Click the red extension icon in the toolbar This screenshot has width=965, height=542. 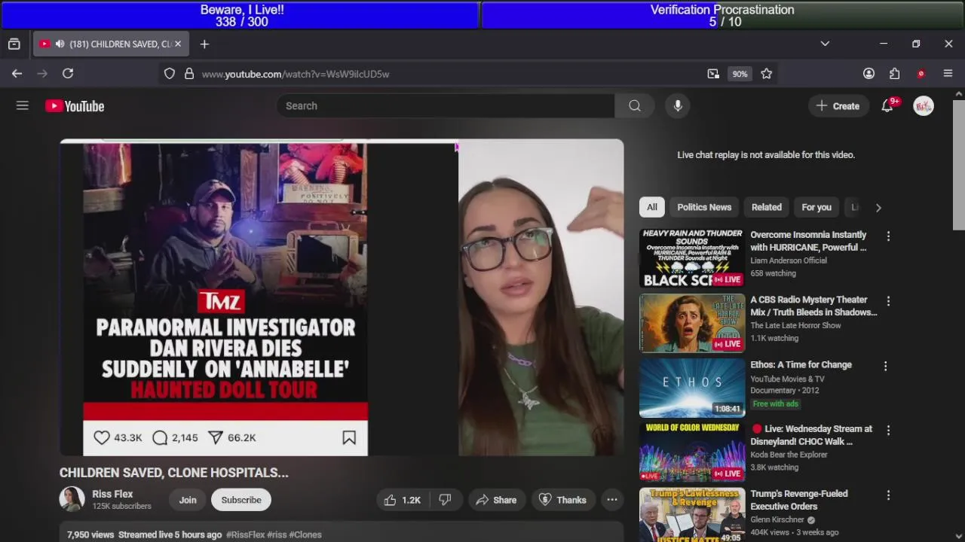(921, 74)
